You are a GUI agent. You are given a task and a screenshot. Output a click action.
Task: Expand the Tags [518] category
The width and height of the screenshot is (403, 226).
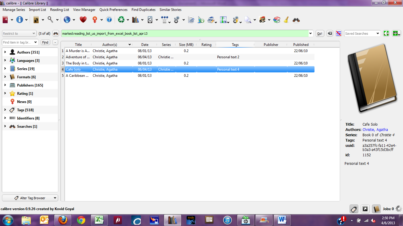(x=5, y=110)
